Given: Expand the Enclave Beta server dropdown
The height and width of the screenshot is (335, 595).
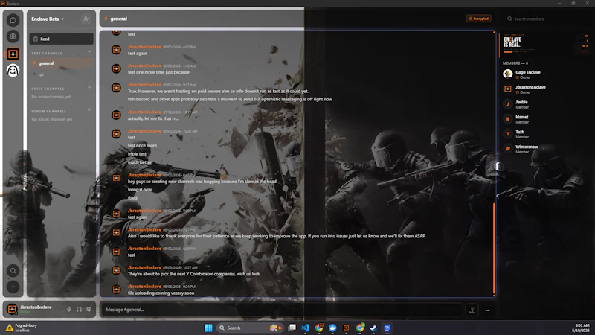Looking at the screenshot, I should pos(48,19).
